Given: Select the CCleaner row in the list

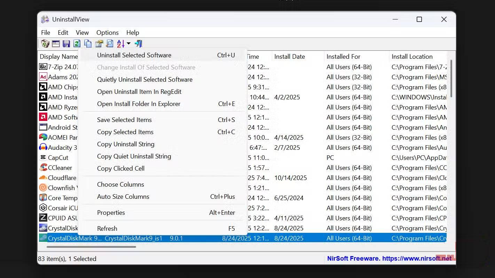Looking at the screenshot, I should point(60,168).
